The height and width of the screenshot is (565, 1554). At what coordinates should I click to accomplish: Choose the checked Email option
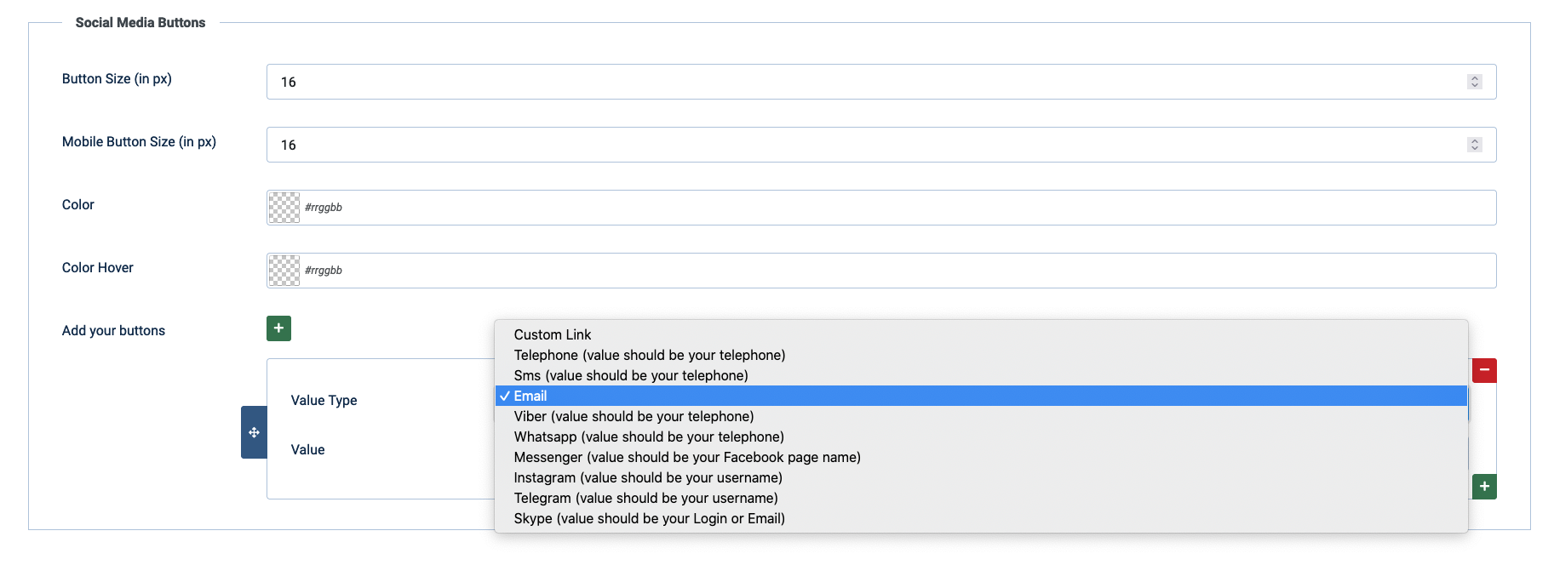(x=530, y=397)
